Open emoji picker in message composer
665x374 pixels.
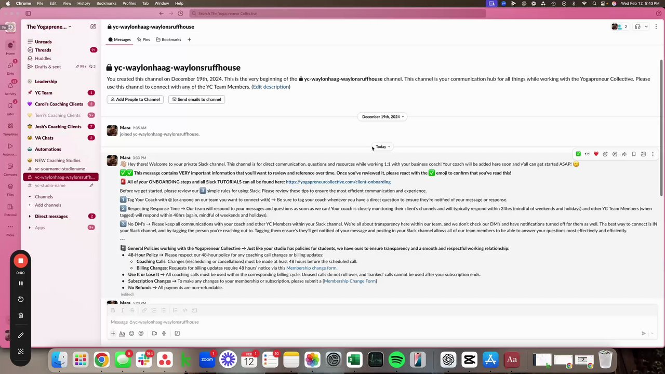tap(131, 333)
